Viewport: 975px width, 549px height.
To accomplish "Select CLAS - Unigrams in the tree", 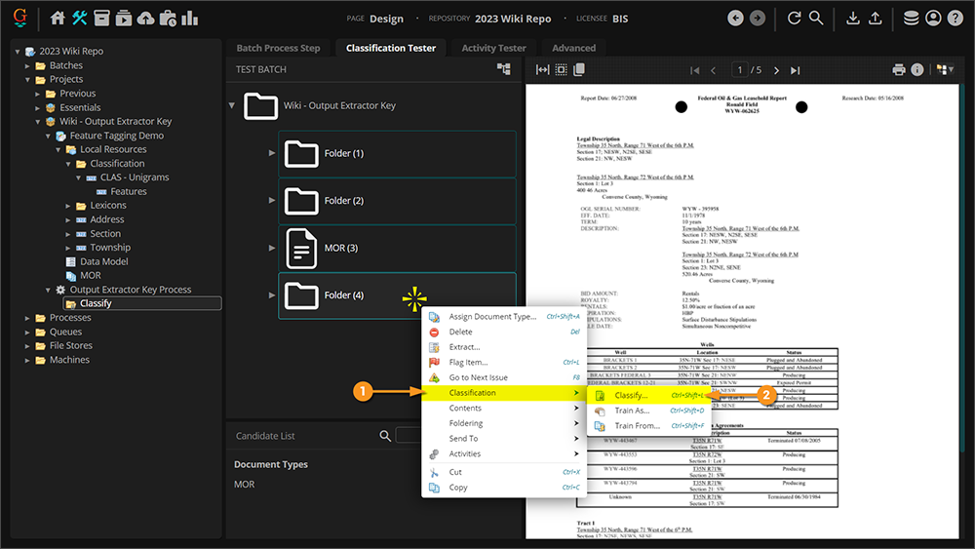I will tap(134, 177).
